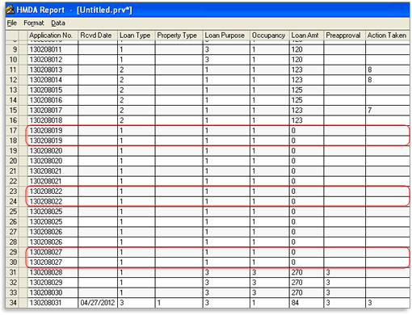Click the Property Type column header

coord(179,36)
